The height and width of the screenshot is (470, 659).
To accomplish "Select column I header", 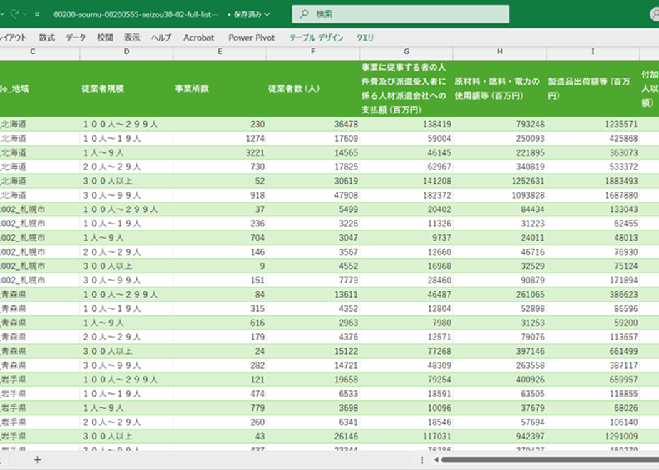I will [593, 52].
